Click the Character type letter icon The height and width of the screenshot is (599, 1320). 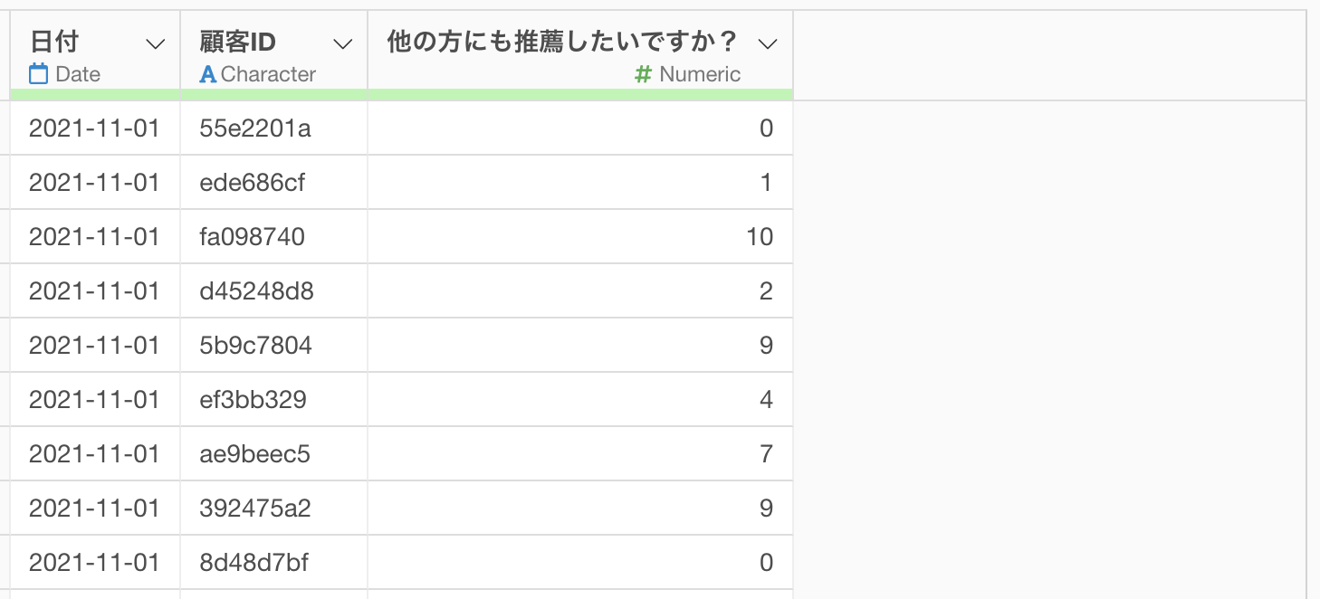pos(207,74)
